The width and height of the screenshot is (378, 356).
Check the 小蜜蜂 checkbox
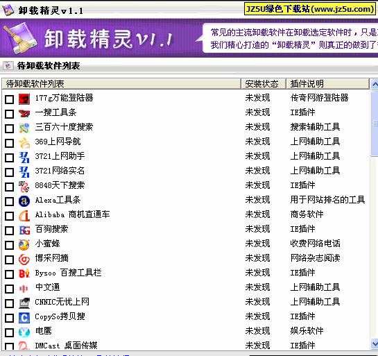(10, 245)
